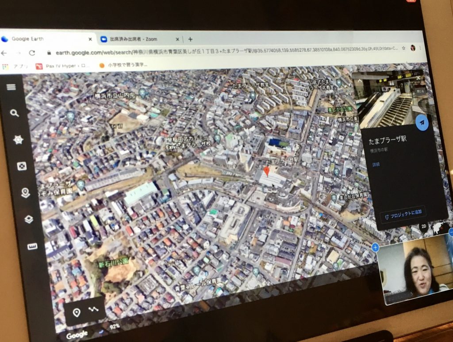This screenshot has width=453, height=342.
Task: Toggle the 2D view button
Action: (x=423, y=226)
